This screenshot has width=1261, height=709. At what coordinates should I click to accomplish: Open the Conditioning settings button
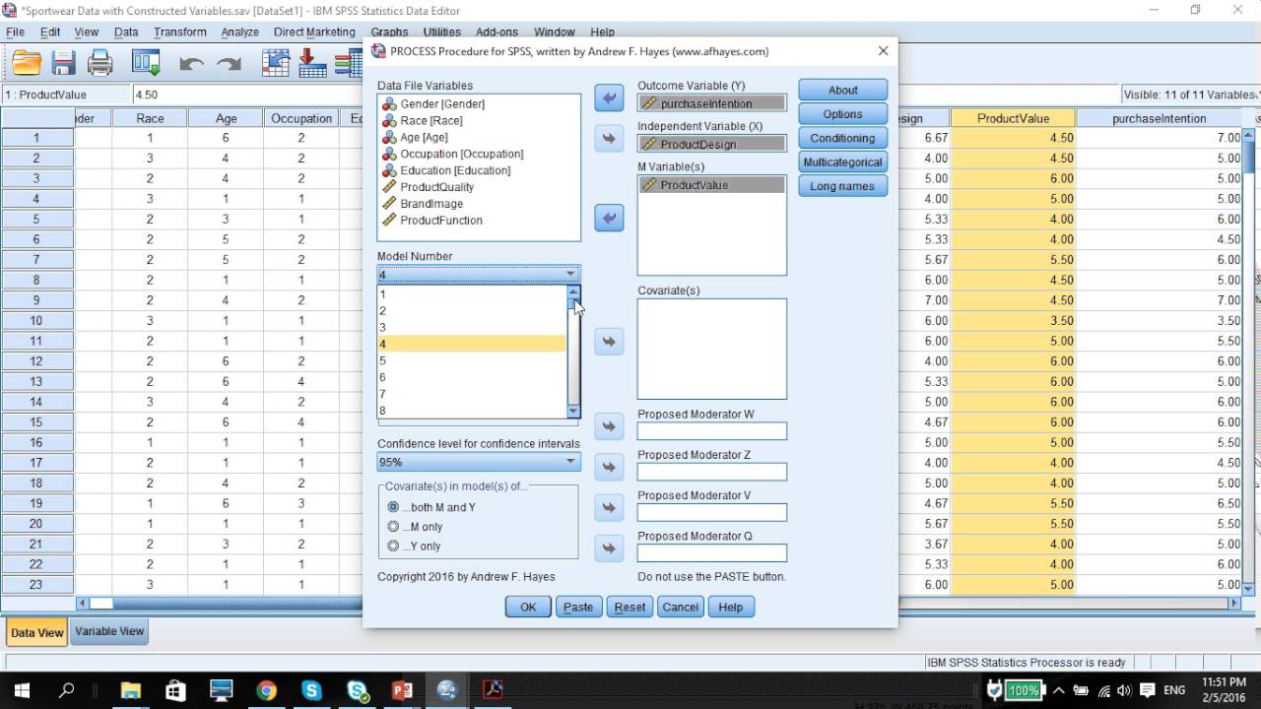(843, 138)
